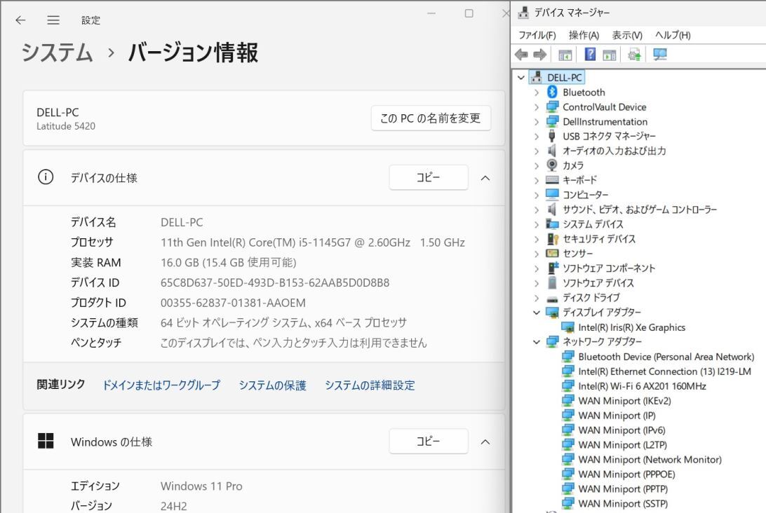Collapse the ネットワーク アダプター category

tap(537, 342)
